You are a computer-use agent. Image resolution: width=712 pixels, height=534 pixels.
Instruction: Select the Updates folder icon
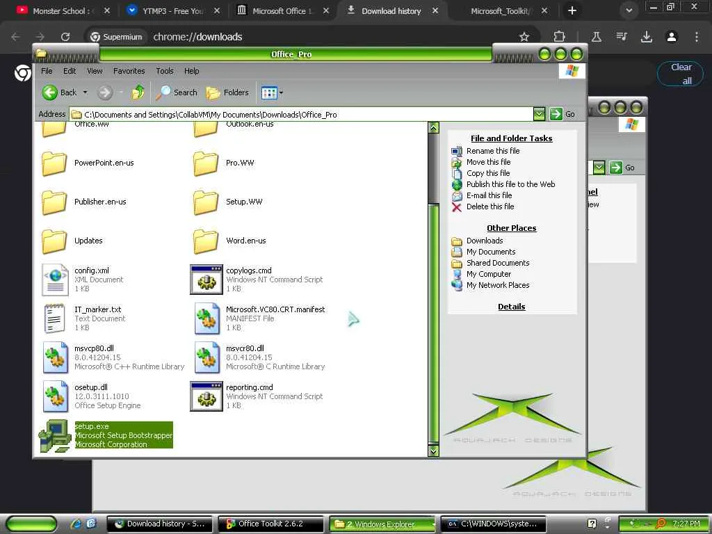coord(54,241)
